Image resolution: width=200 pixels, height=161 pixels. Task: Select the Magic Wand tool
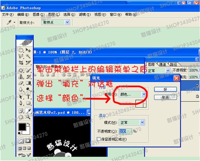28,56
